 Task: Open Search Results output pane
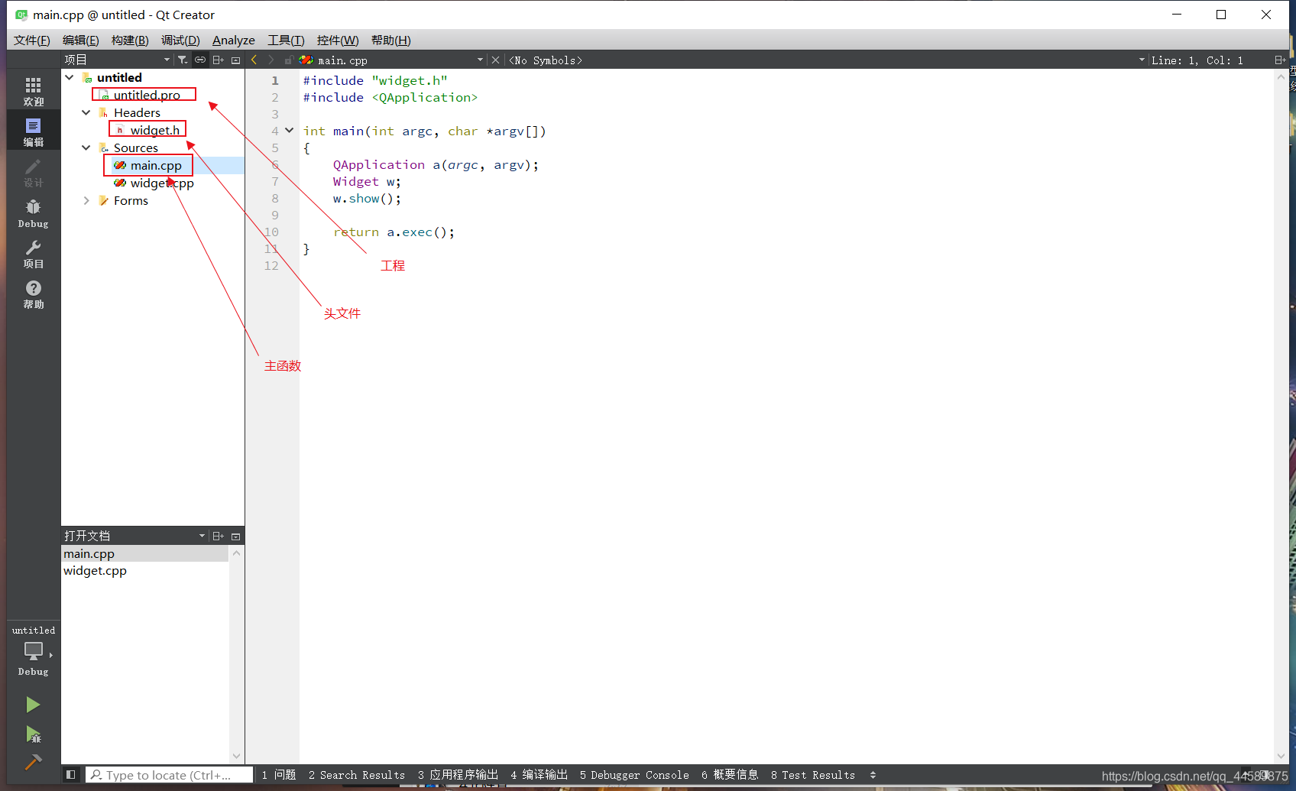[x=357, y=774]
